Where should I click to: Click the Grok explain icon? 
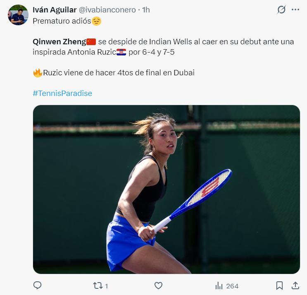click(281, 10)
